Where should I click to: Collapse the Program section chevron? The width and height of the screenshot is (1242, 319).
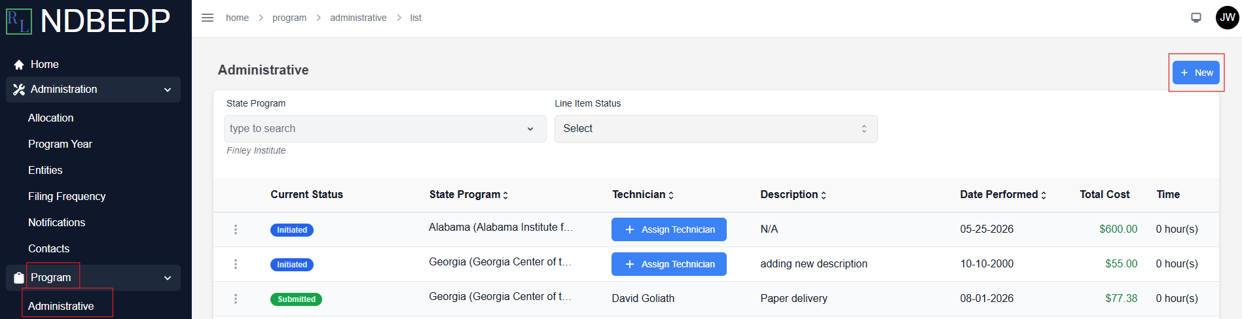pyautogui.click(x=168, y=278)
